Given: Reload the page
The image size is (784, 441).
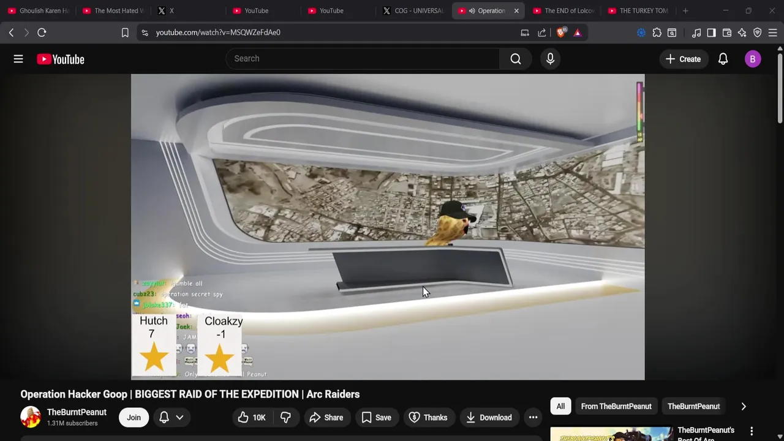Looking at the screenshot, I should pos(42,32).
